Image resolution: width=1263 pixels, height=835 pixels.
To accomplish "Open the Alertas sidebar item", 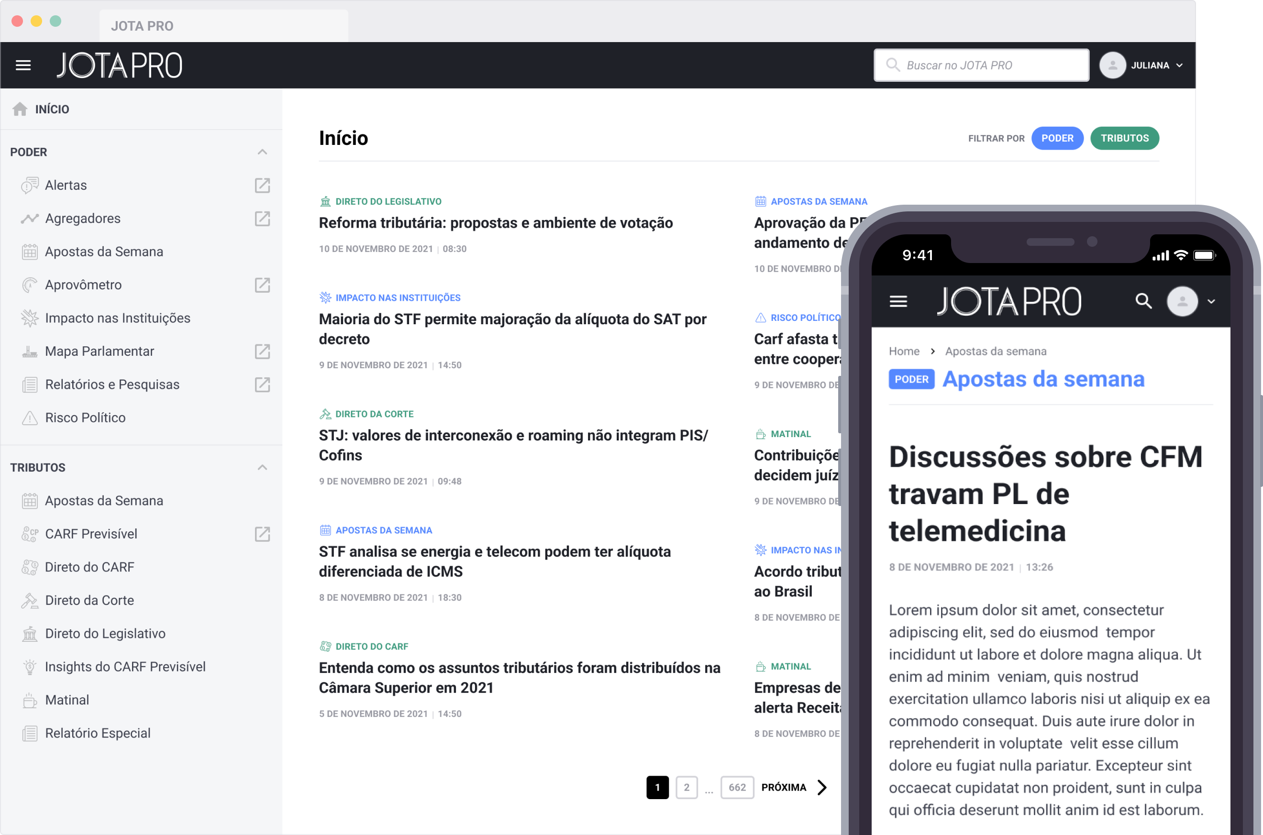I will click(x=66, y=185).
